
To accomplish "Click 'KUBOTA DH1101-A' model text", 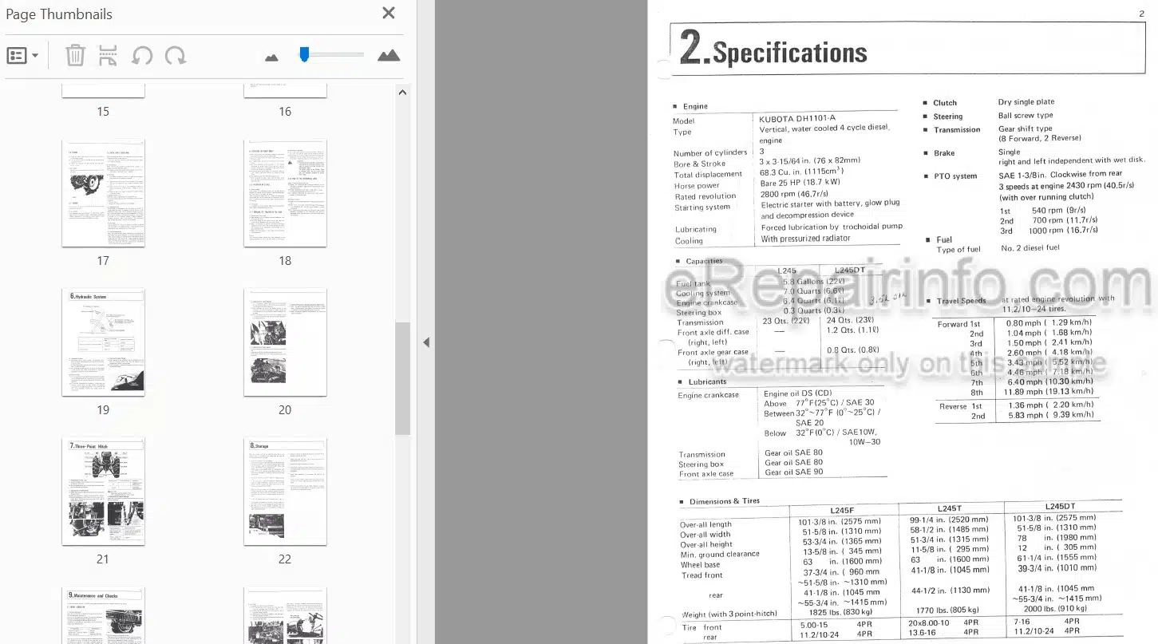I will [797, 117].
